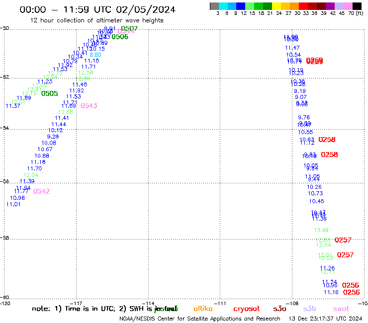Click the 'cryosat' satellite legend label
368x323 pixels.
tap(247, 309)
